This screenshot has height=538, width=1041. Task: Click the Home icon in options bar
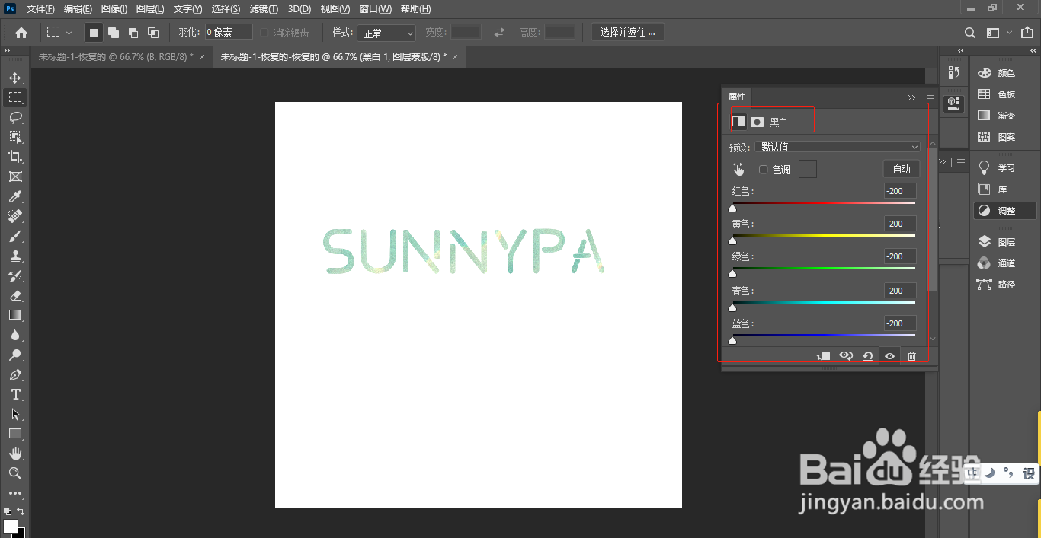pyautogui.click(x=21, y=33)
